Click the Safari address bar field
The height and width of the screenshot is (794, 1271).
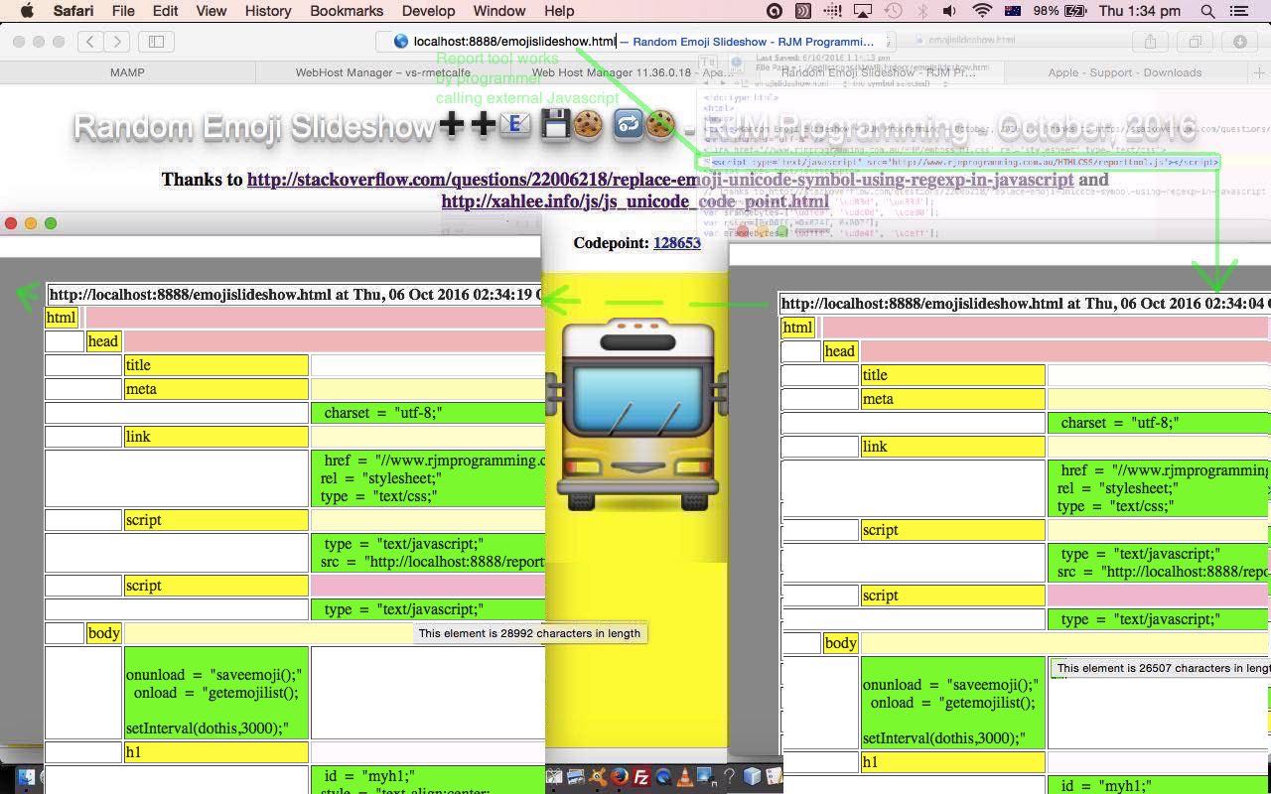[635, 42]
